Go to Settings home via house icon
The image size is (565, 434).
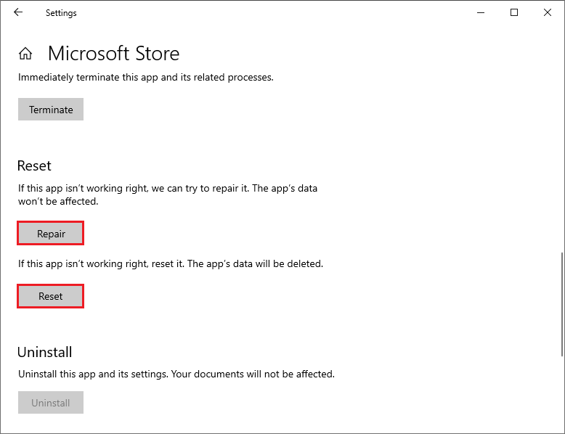tap(25, 54)
